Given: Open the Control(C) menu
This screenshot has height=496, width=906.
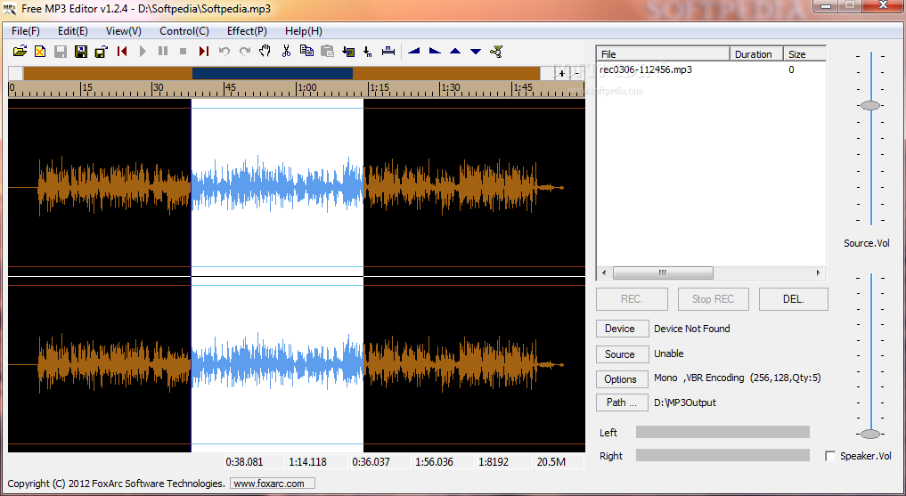Looking at the screenshot, I should [184, 31].
